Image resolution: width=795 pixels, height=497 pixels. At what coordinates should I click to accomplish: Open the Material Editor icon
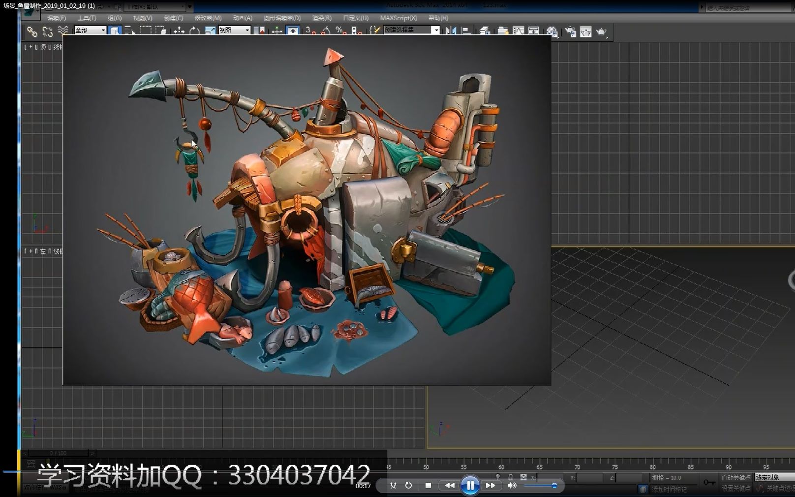(x=552, y=32)
